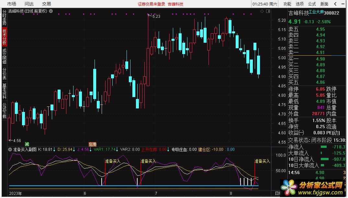This screenshot has height=198, width=348.
Task: Open the 基本资料 side tab
Action: coord(5,91)
